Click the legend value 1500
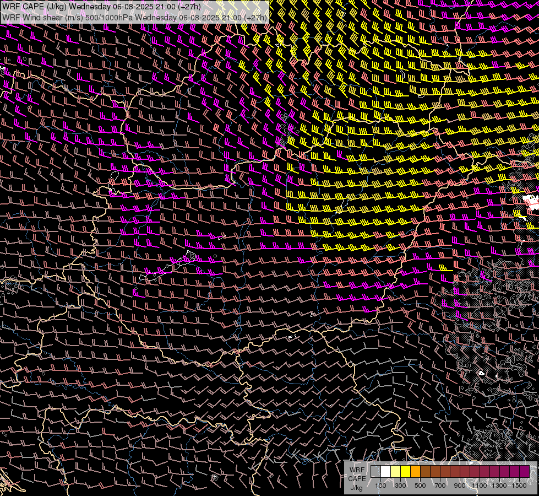The width and height of the screenshot is (539, 496). tap(519, 486)
